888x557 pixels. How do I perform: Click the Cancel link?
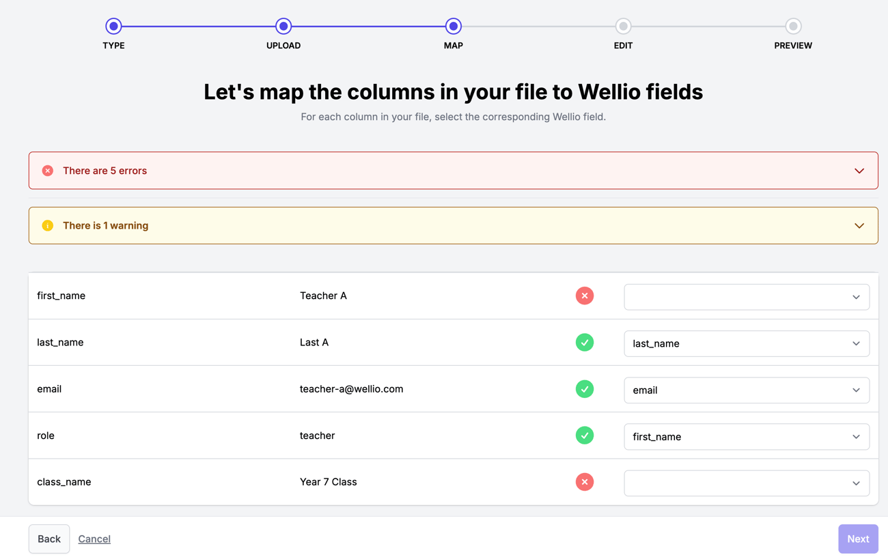tap(94, 539)
